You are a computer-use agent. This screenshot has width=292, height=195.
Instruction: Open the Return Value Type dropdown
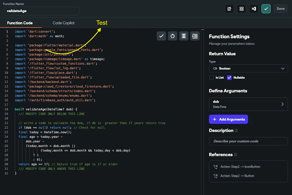pos(248,68)
